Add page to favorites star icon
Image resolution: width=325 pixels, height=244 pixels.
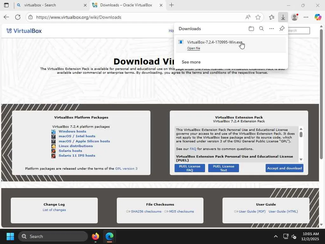click(x=258, y=17)
